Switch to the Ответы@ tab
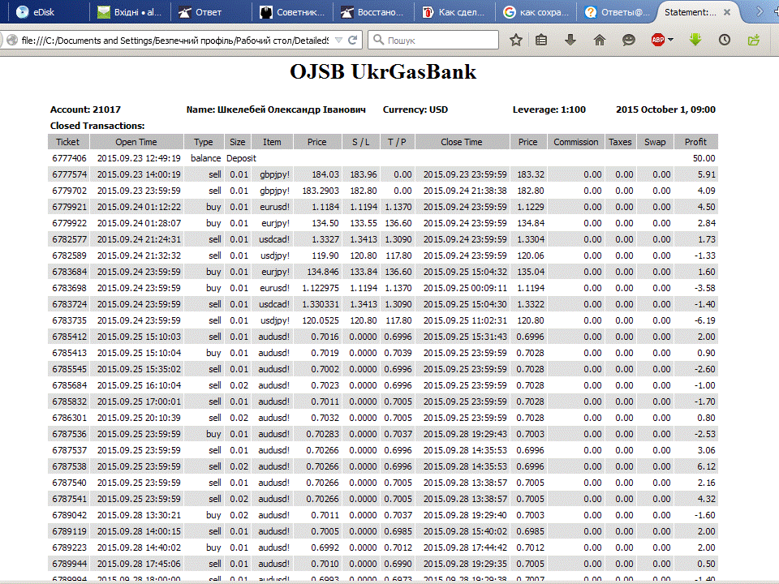The width and height of the screenshot is (779, 584). pyautogui.click(x=617, y=12)
